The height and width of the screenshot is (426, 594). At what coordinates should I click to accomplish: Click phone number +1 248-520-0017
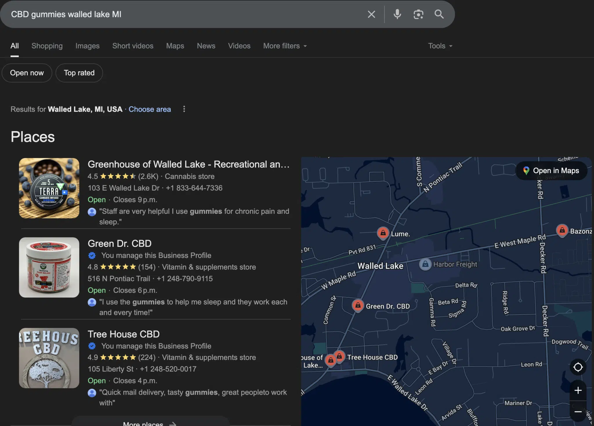tap(168, 369)
